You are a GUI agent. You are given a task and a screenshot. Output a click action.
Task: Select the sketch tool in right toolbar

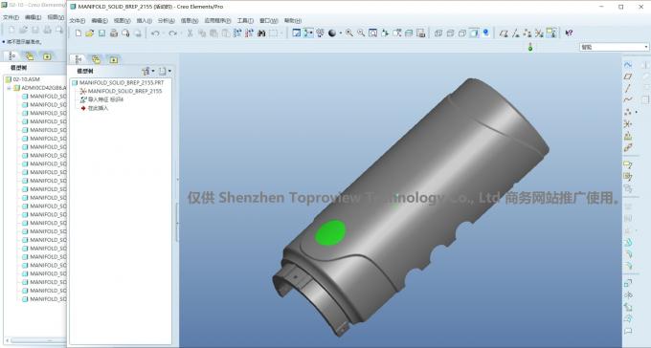pyautogui.click(x=628, y=65)
